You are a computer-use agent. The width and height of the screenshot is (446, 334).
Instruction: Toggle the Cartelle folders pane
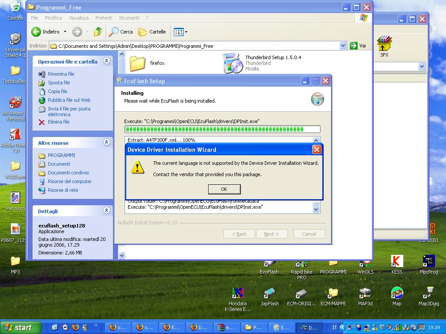click(152, 31)
